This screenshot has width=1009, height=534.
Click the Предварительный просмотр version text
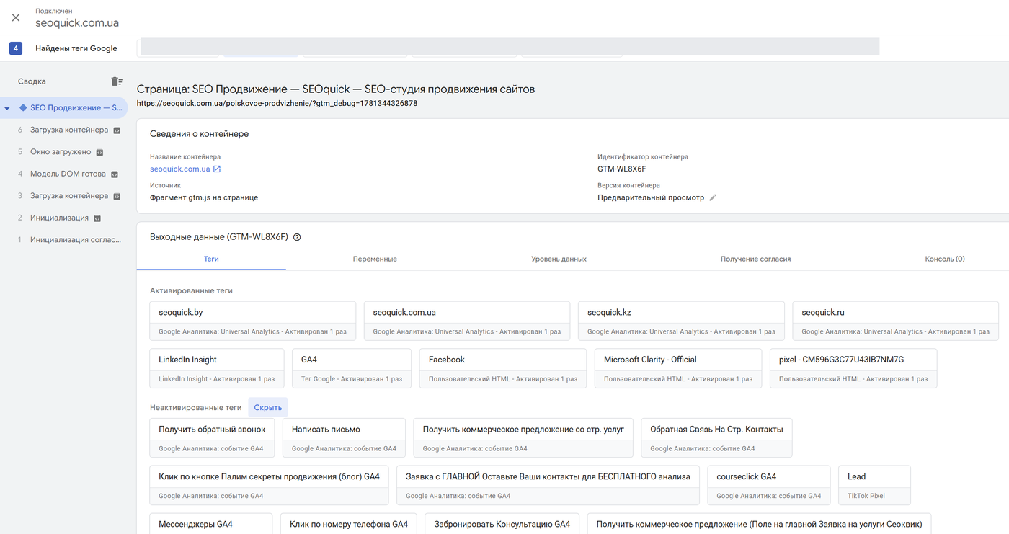651,197
